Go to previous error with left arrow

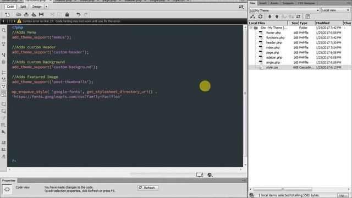coord(3,21)
